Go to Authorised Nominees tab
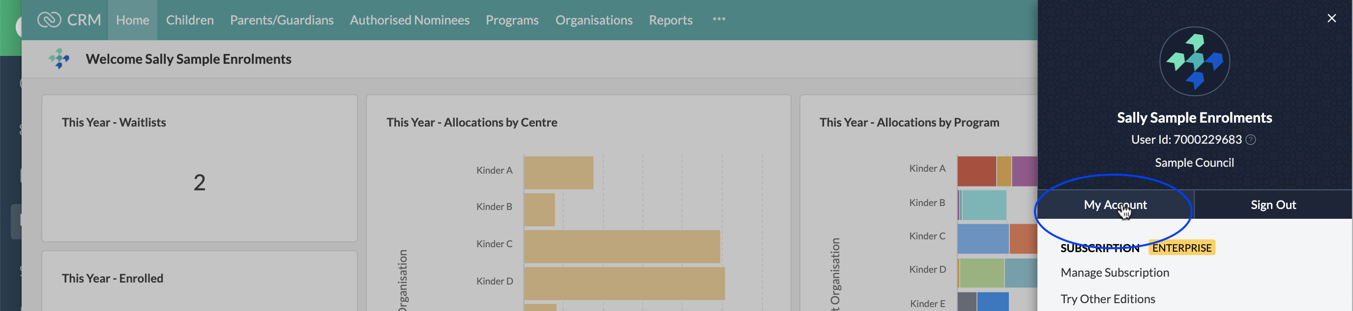Image resolution: width=1353 pixels, height=311 pixels. 410,20
